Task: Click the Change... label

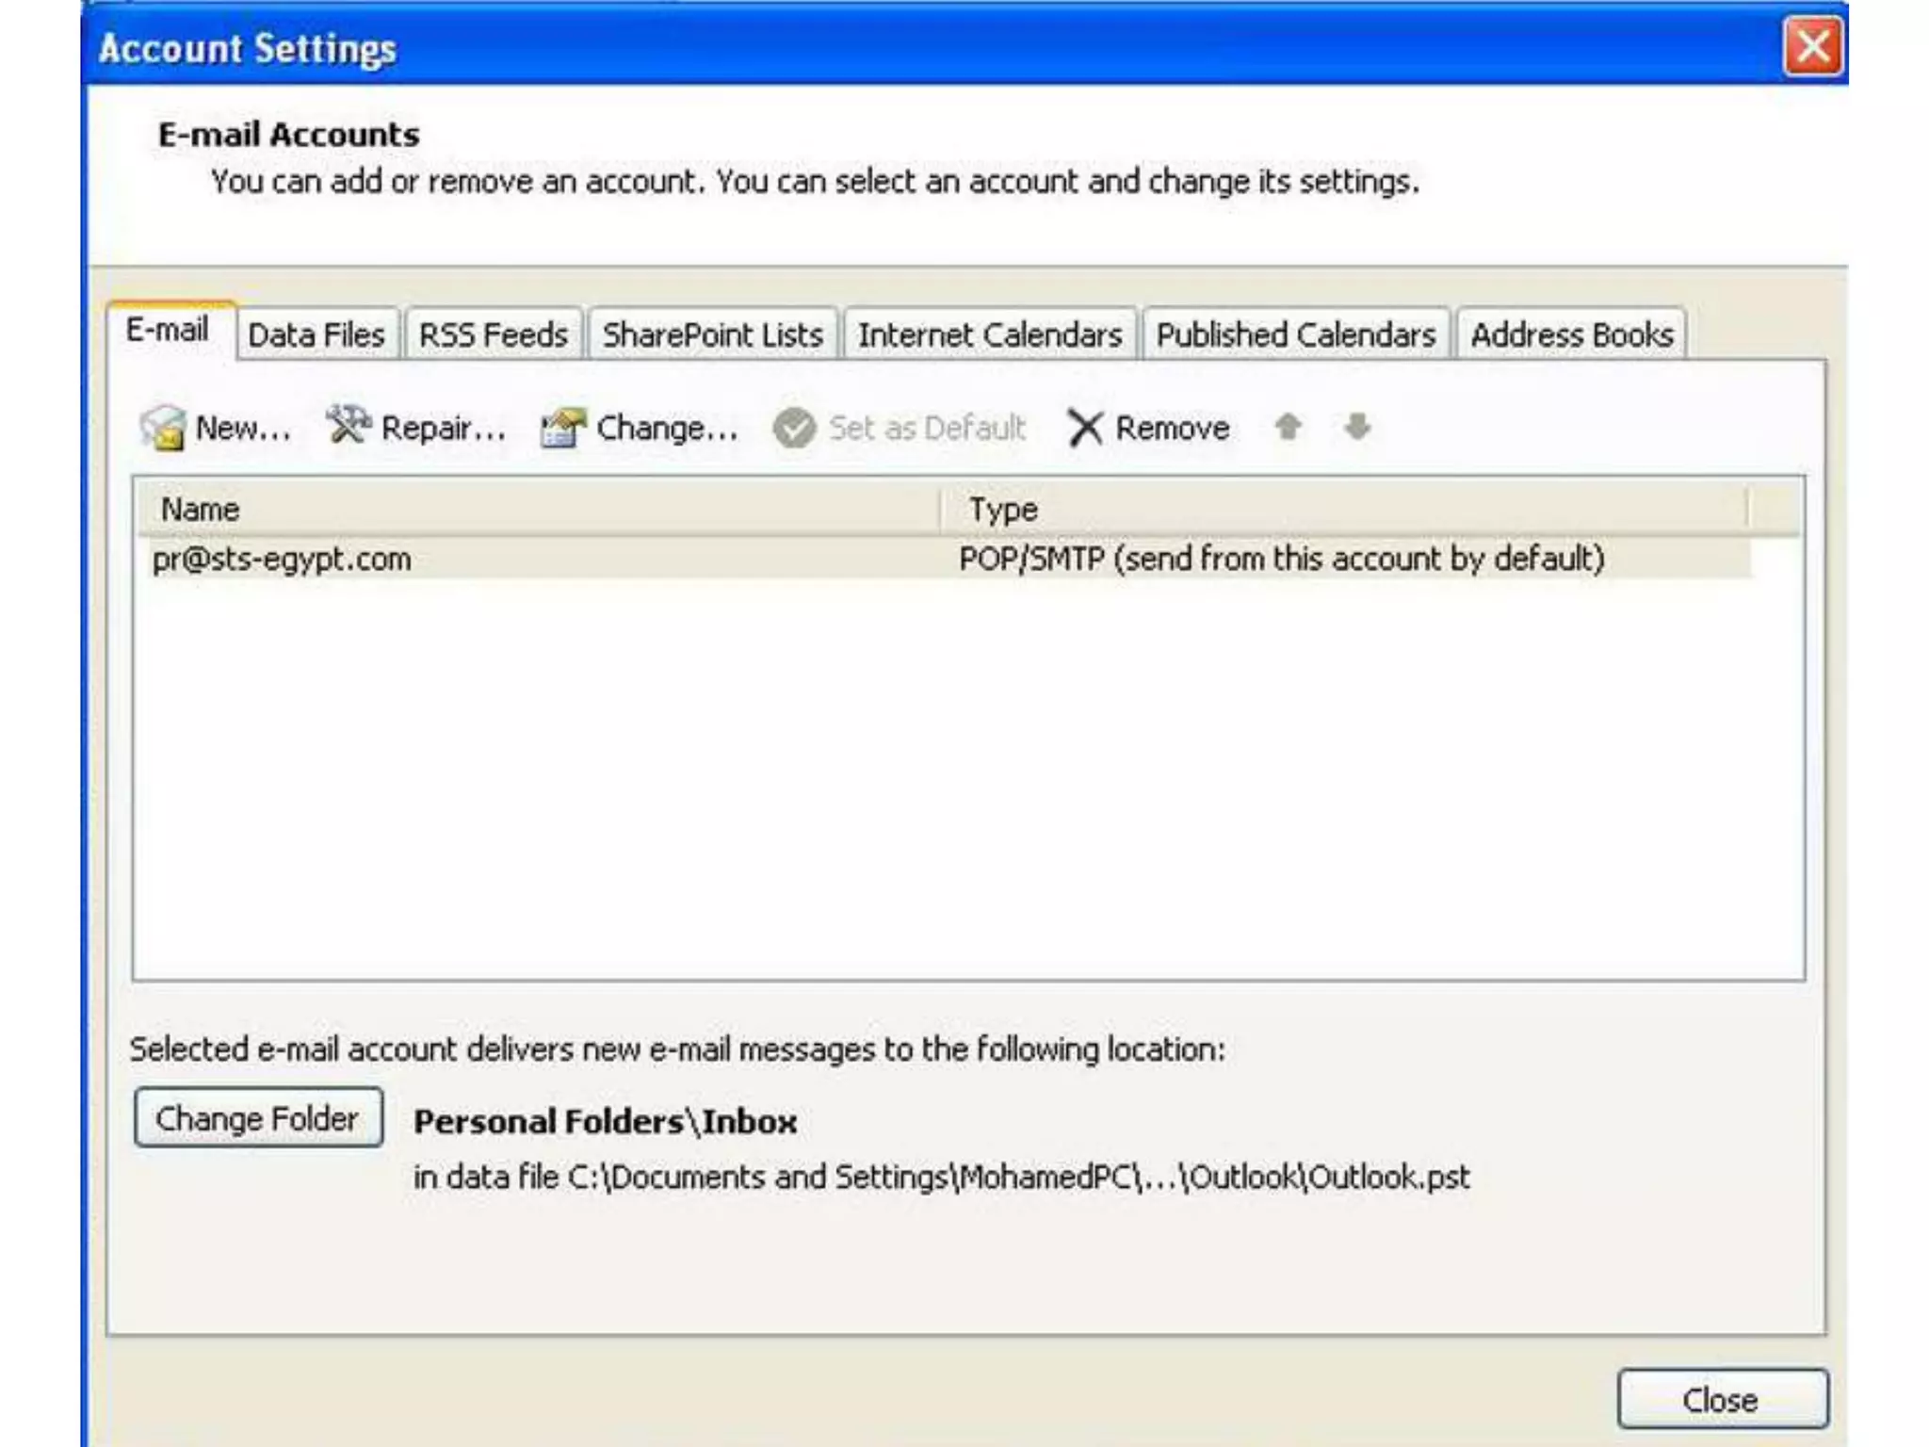Action: [667, 429]
